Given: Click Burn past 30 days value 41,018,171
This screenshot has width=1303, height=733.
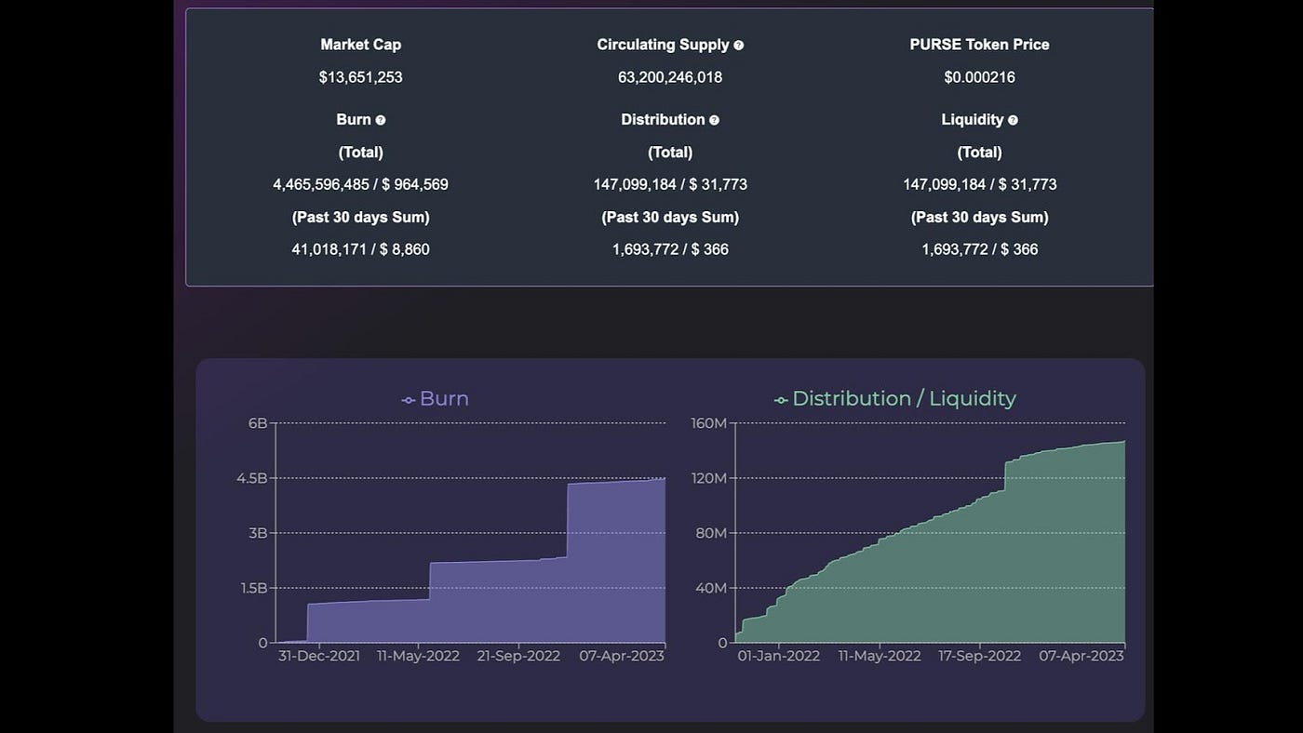Looking at the screenshot, I should coord(360,249).
